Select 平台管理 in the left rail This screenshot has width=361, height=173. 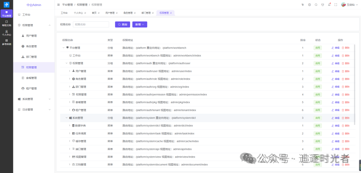[x=6, y=14]
